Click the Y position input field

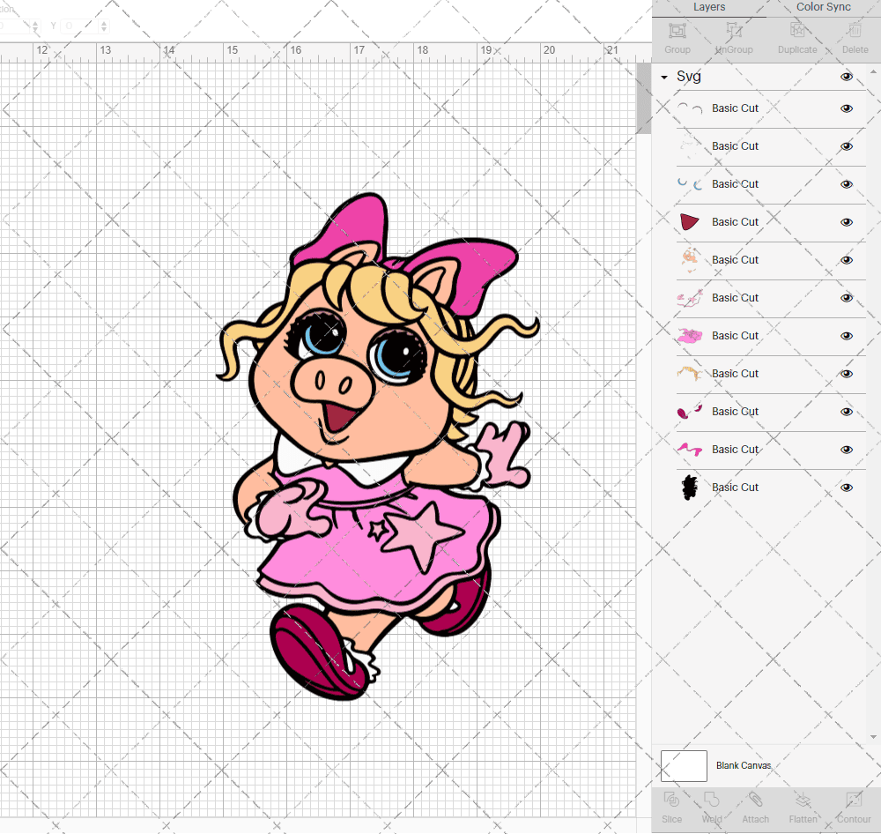85,26
